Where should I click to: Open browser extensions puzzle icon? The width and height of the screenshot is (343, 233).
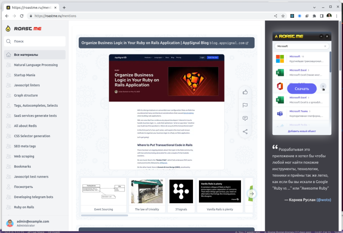(x=315, y=16)
